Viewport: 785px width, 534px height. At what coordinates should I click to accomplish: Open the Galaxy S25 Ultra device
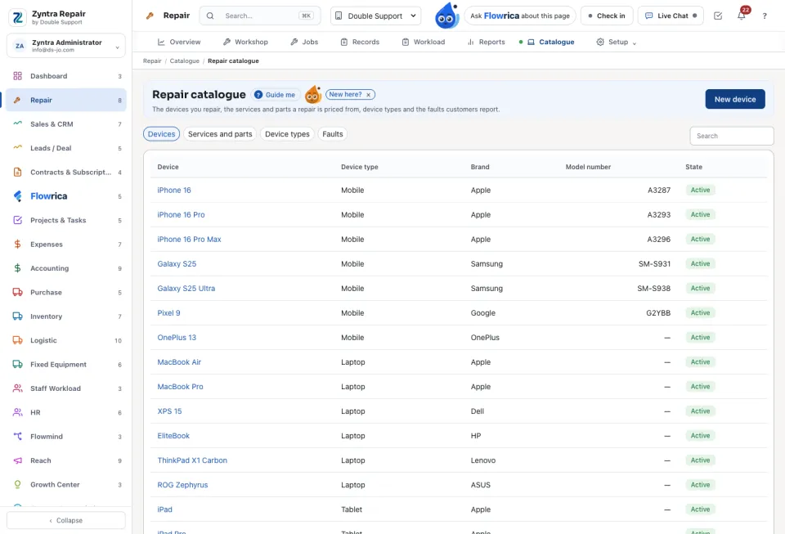point(186,289)
